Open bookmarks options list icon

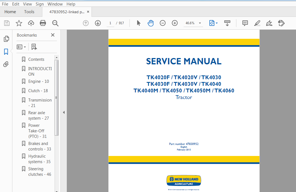(21, 47)
